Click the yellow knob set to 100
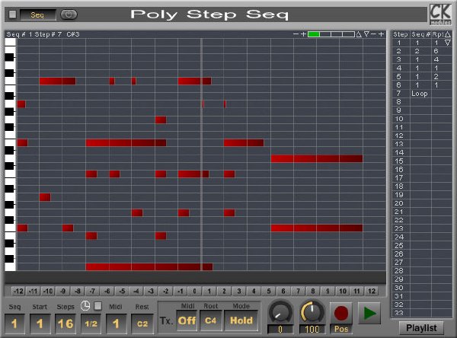This screenshot has height=338, width=457. [x=312, y=312]
